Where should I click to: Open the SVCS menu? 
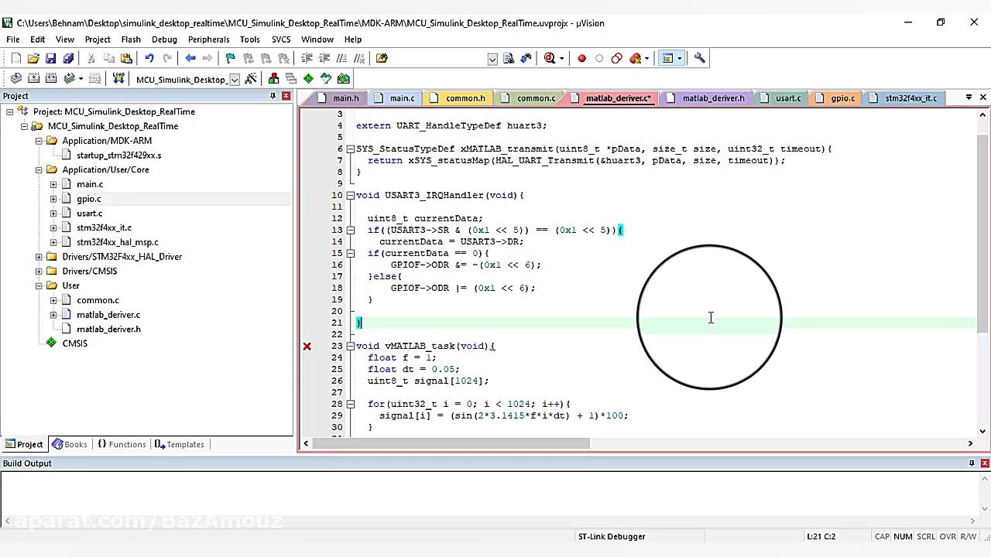281,39
